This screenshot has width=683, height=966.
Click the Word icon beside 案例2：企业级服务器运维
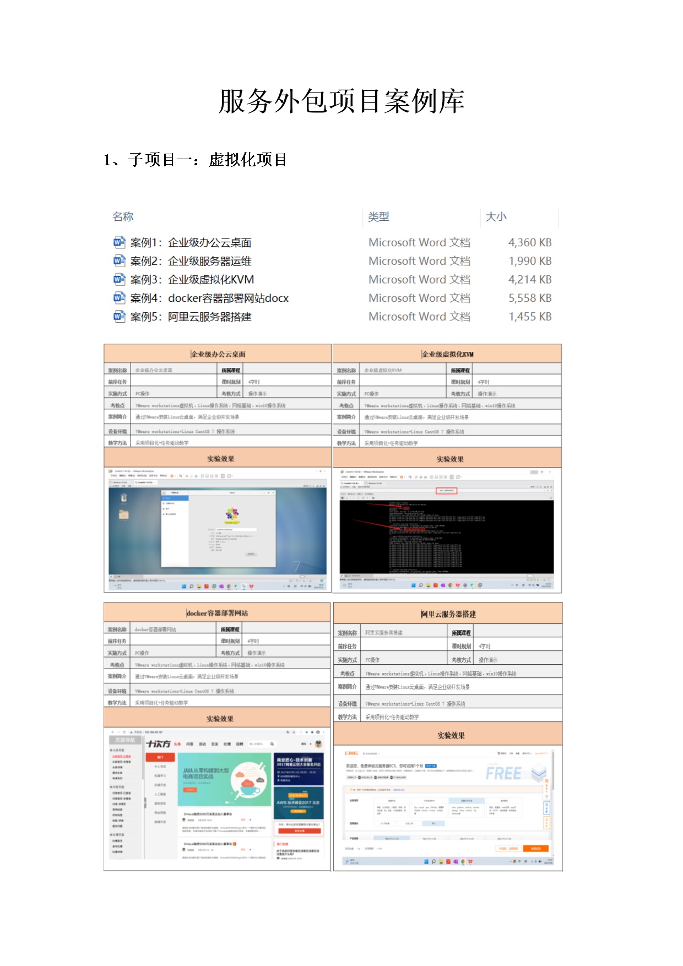click(x=119, y=261)
